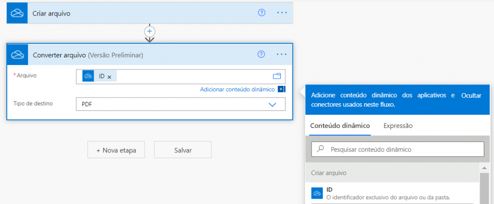Open the folder picker in the Arquivo field
494x204 pixels.
coord(277,76)
